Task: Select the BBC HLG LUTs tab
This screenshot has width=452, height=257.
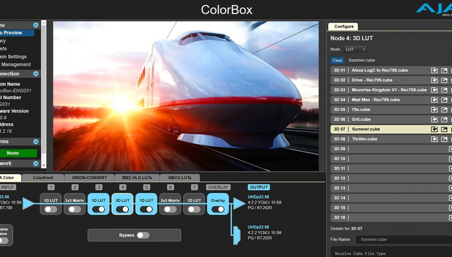Action: 137,178
